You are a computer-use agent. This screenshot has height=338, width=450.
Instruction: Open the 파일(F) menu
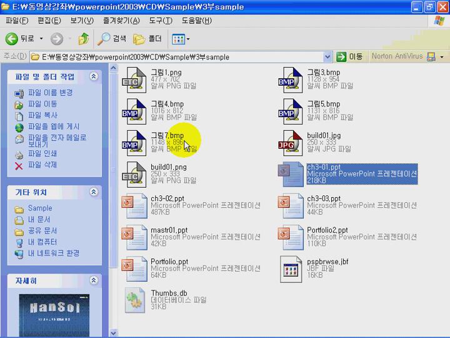pyautogui.click(x=17, y=21)
